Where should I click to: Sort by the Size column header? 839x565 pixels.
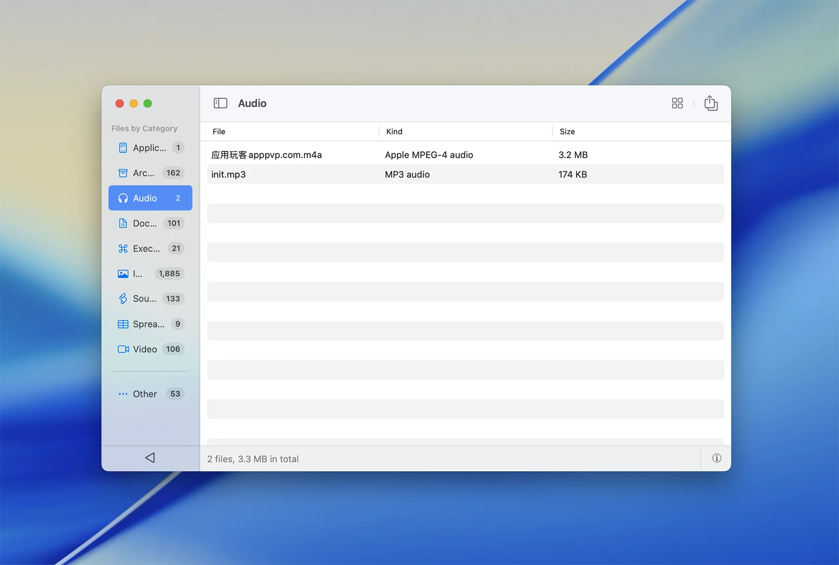click(567, 132)
